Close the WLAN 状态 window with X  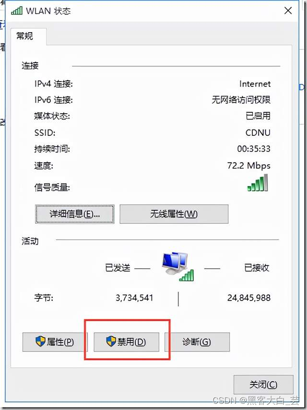(288, 11)
